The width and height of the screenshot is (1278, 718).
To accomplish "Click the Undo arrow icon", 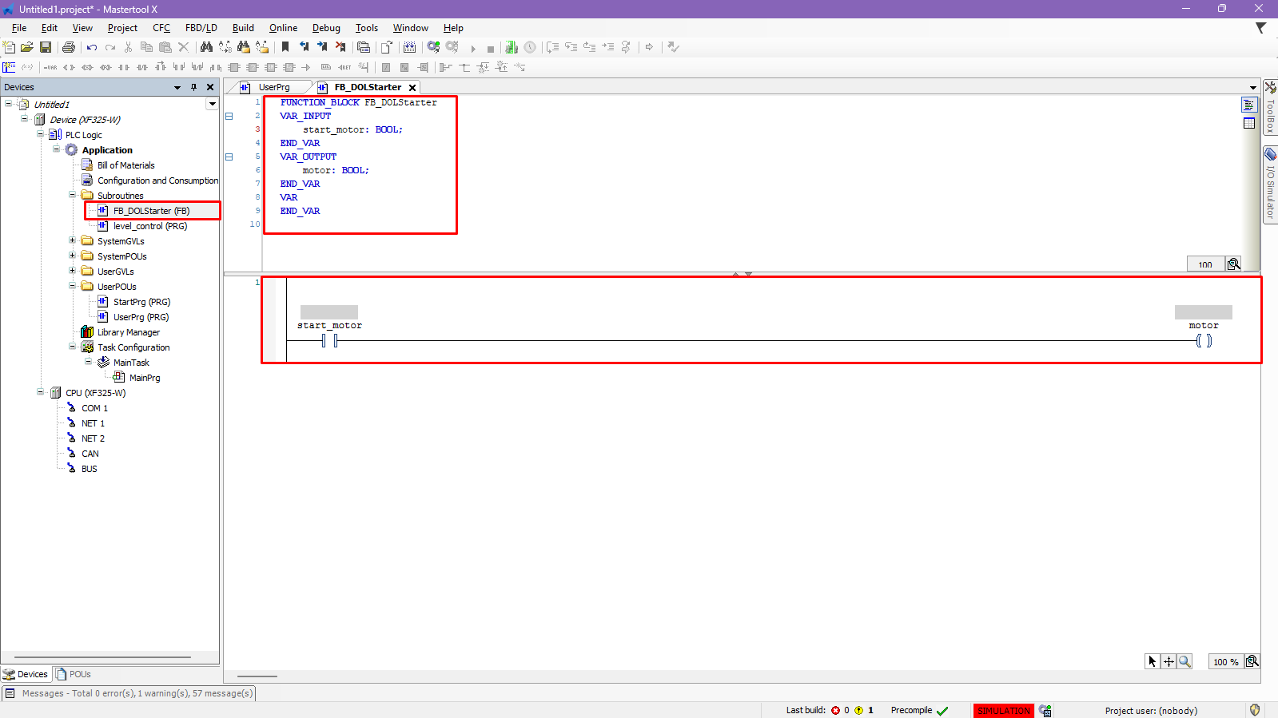I will coord(92,48).
